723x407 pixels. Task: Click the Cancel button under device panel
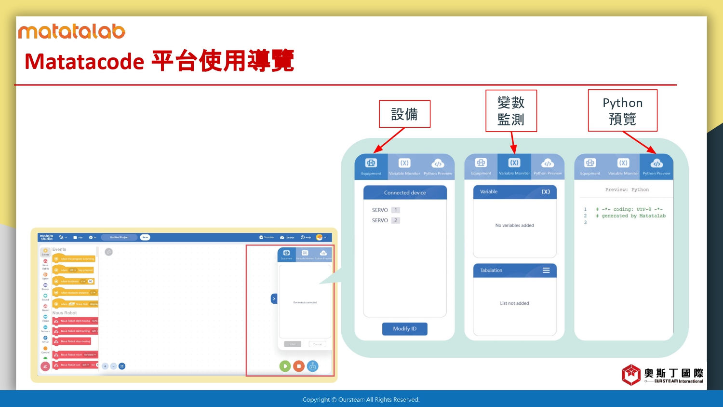317,344
